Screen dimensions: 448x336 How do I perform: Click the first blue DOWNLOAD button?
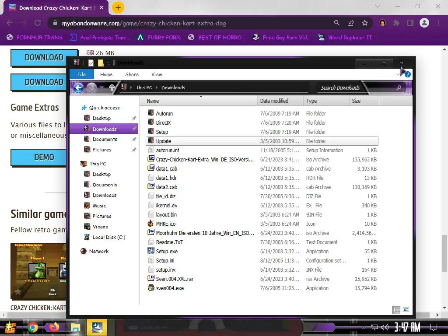pos(44,57)
